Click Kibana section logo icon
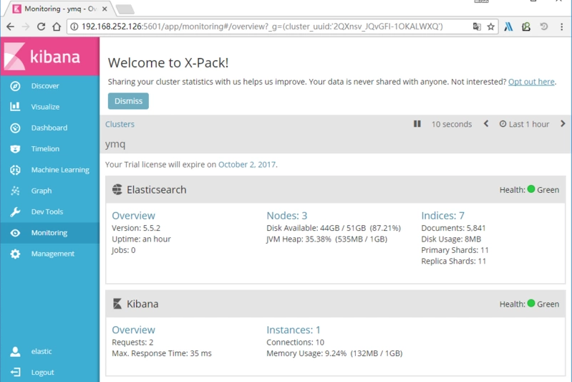572x382 pixels. coord(117,304)
